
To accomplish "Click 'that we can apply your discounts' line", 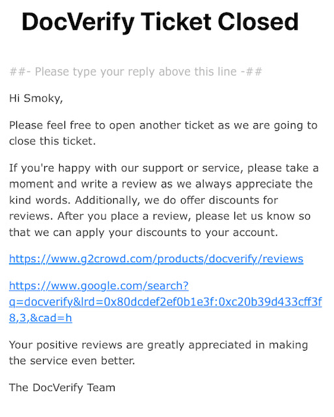I will (143, 233).
